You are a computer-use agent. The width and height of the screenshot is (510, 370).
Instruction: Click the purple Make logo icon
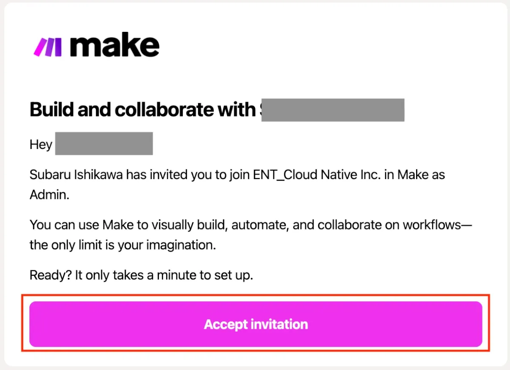click(48, 47)
